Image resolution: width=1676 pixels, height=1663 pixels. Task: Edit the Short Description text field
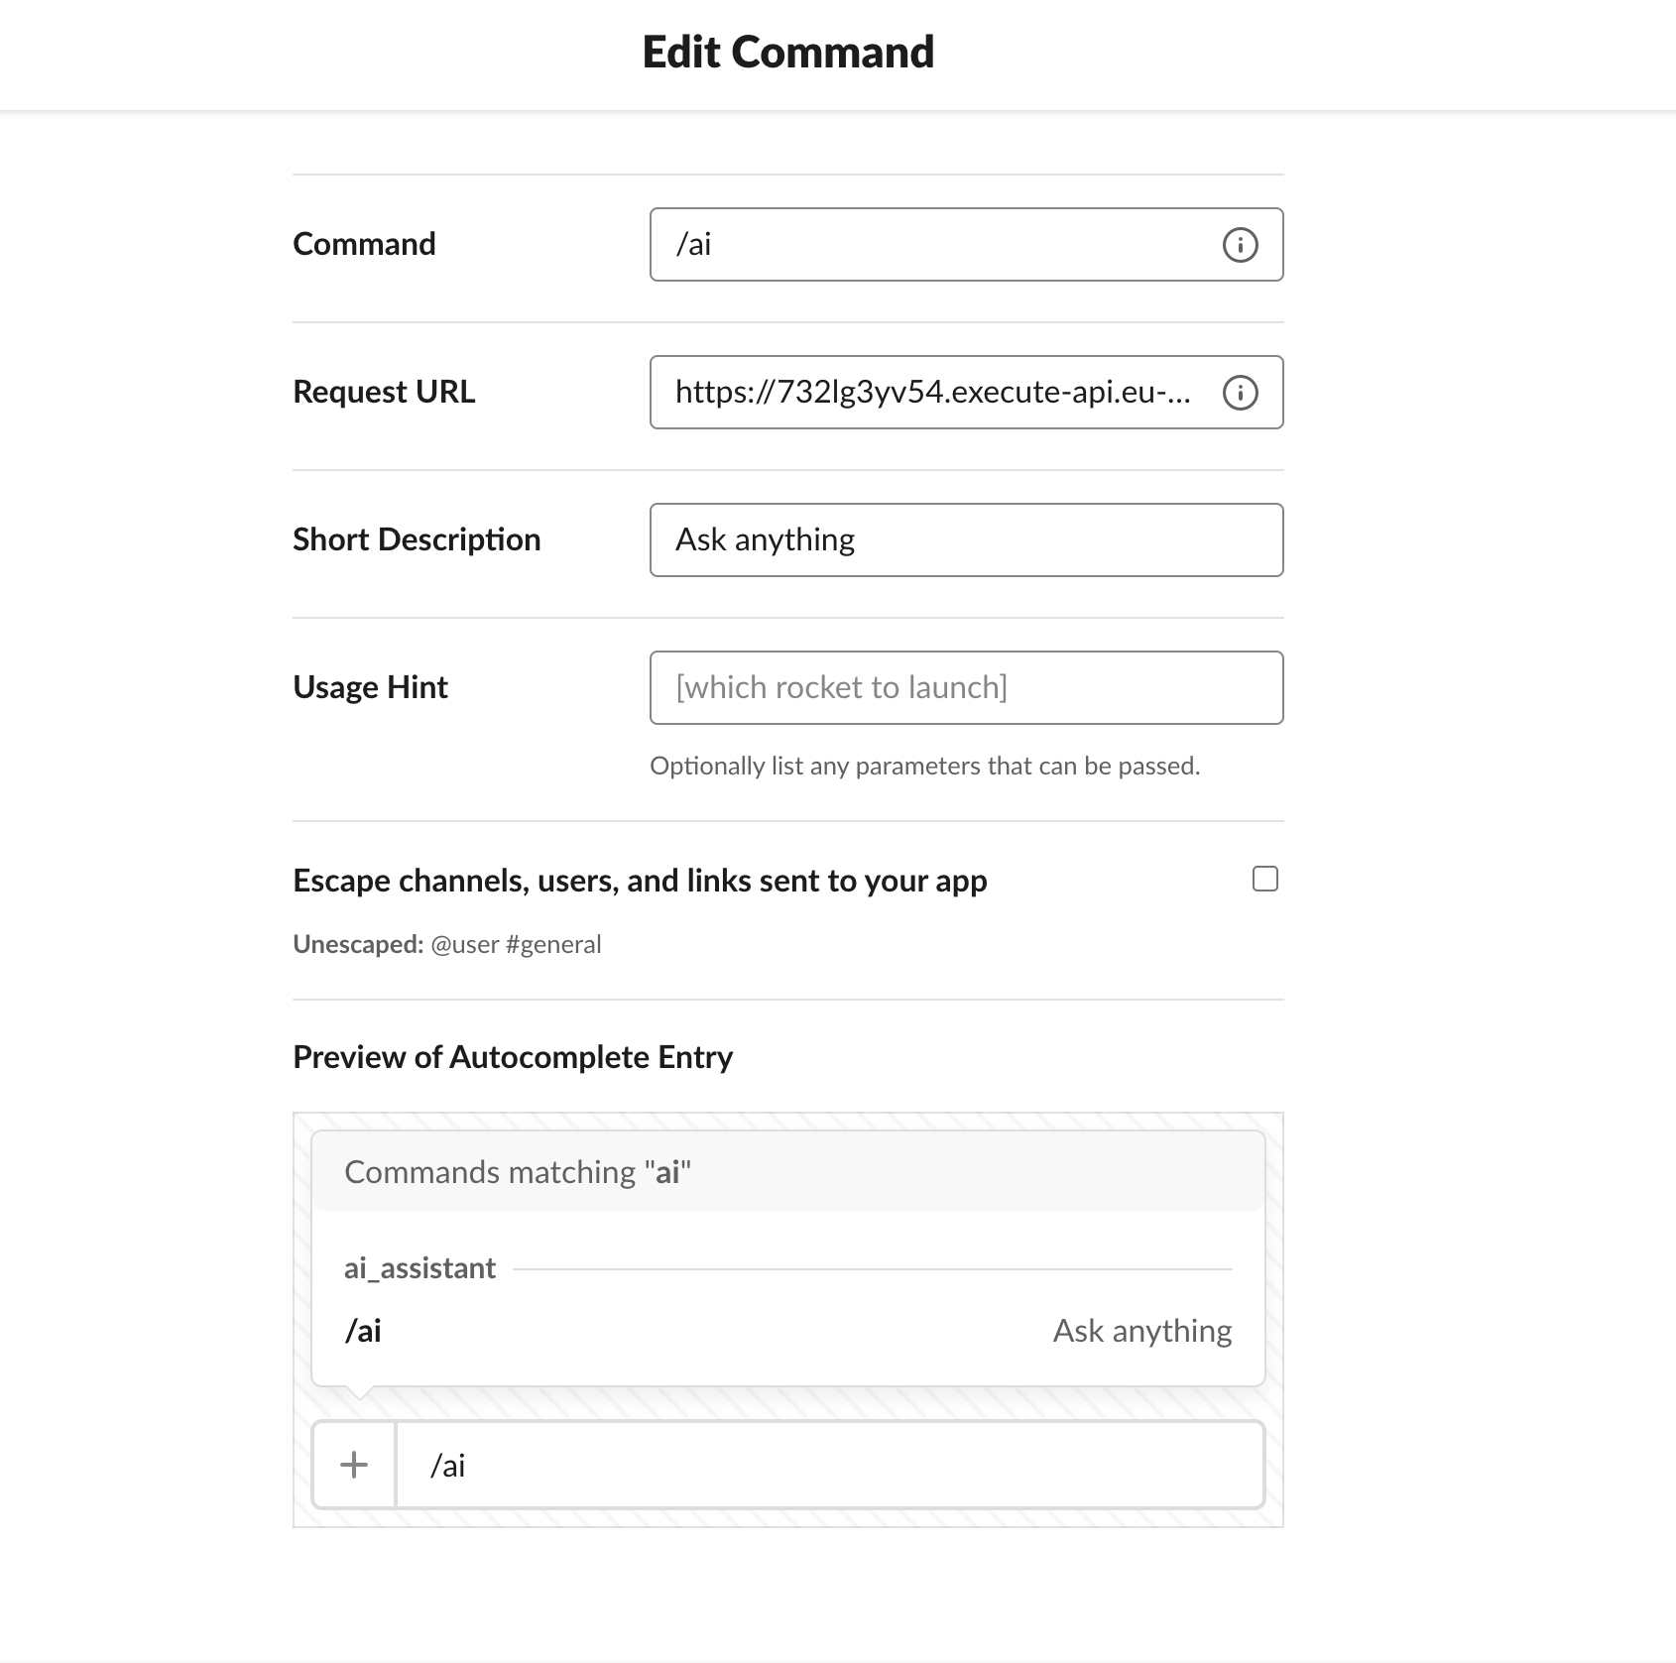click(966, 540)
